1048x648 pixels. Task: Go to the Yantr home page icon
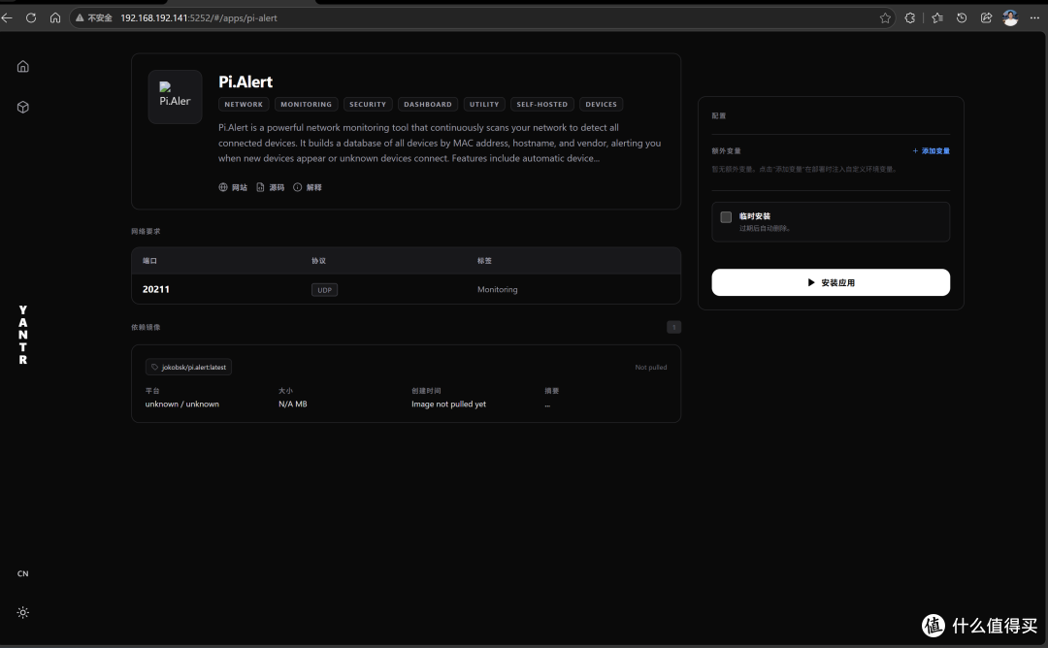pyautogui.click(x=22, y=66)
